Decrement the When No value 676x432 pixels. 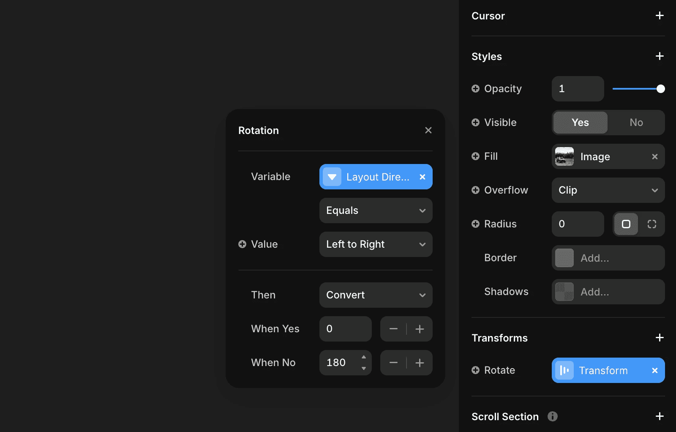tap(393, 363)
